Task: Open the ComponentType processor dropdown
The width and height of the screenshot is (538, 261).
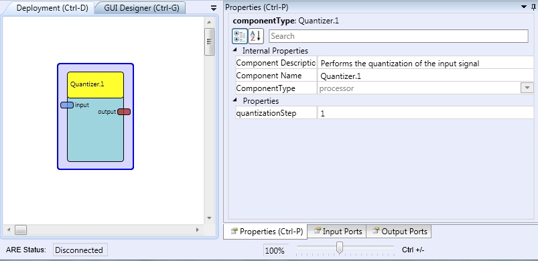Action: pos(527,88)
